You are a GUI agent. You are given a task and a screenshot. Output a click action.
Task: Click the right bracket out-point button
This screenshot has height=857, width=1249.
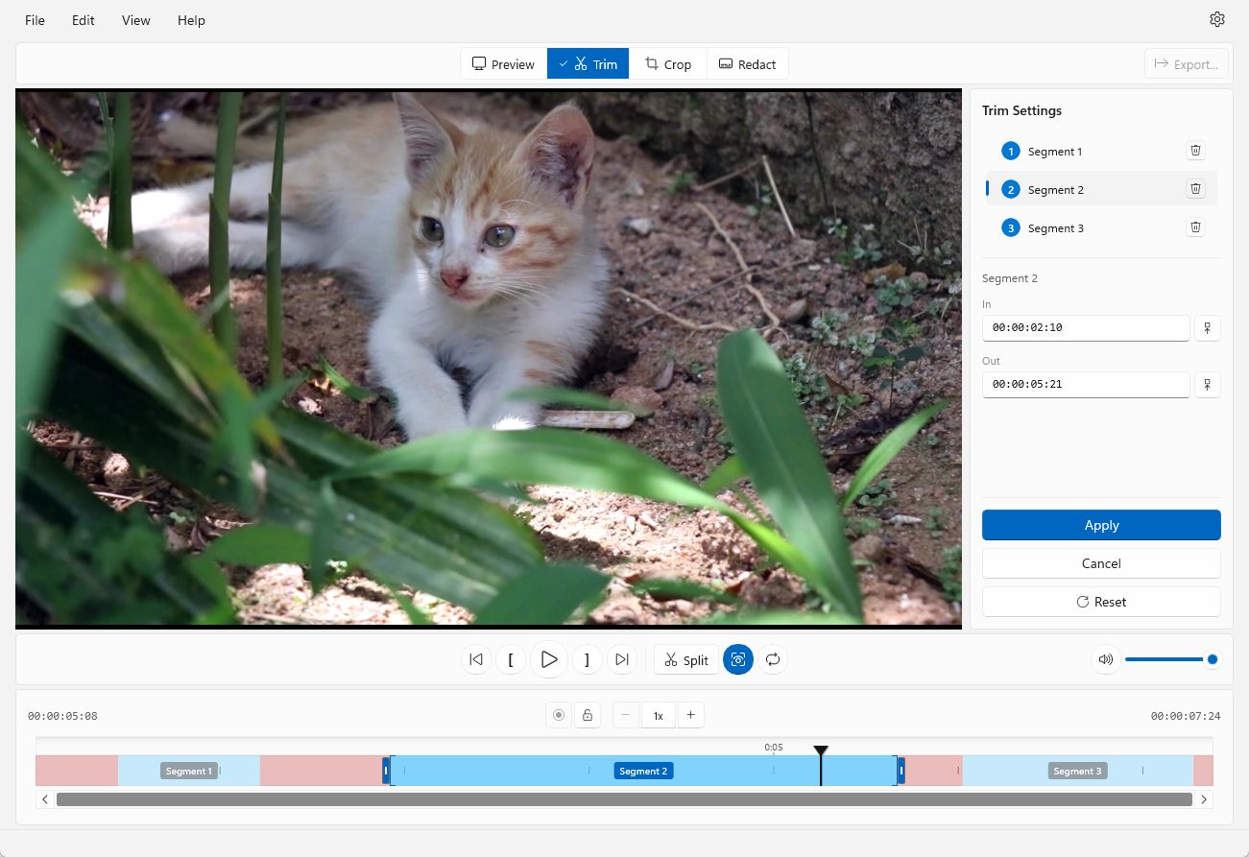click(x=587, y=659)
